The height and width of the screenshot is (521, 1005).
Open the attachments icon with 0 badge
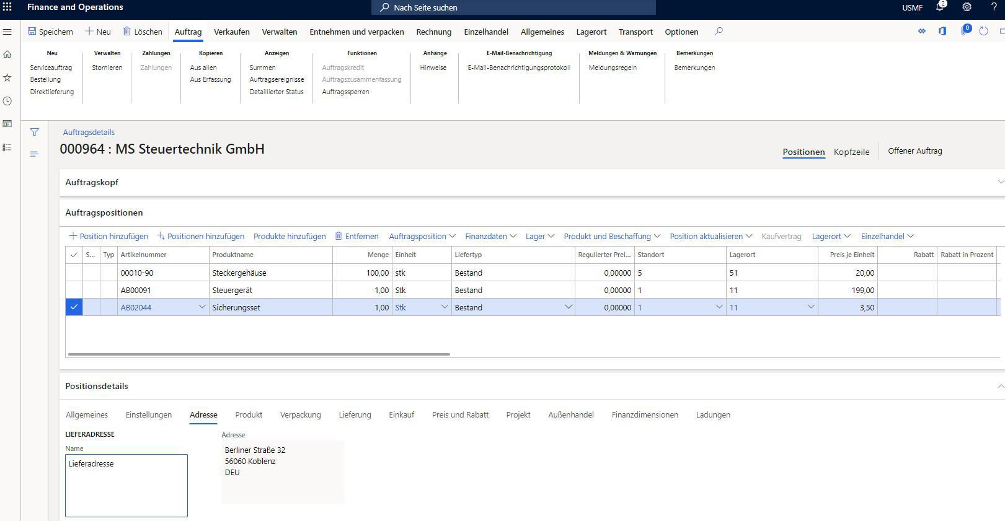click(965, 30)
